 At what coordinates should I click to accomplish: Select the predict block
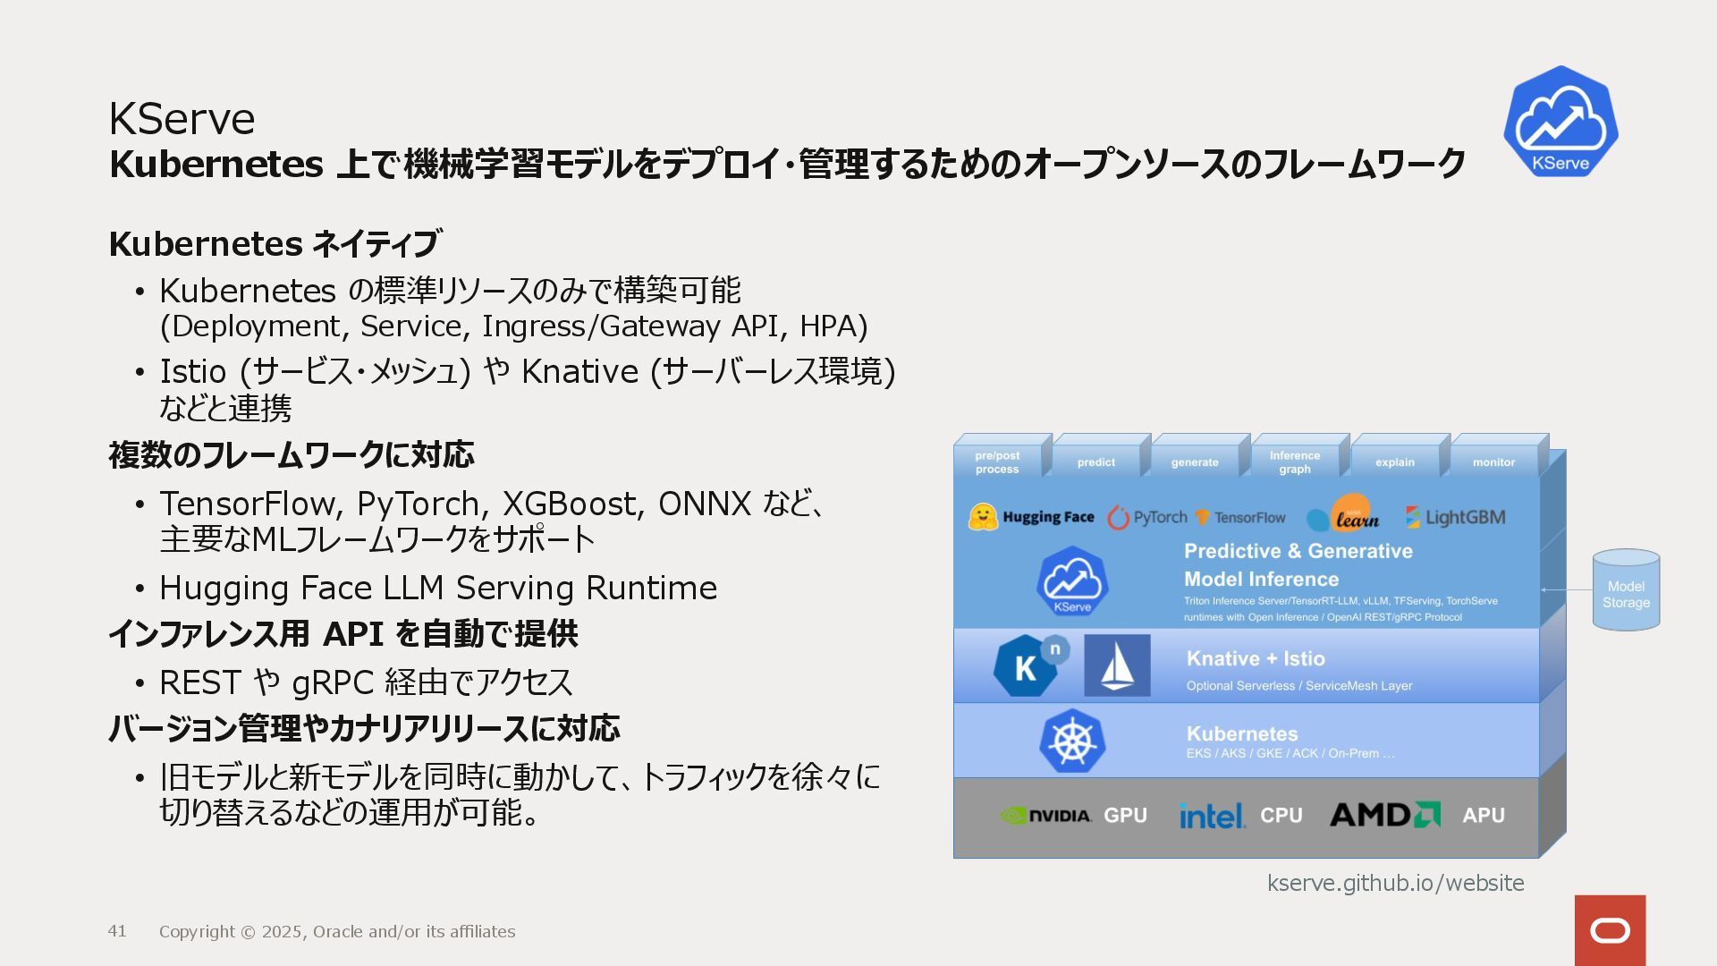1095,462
